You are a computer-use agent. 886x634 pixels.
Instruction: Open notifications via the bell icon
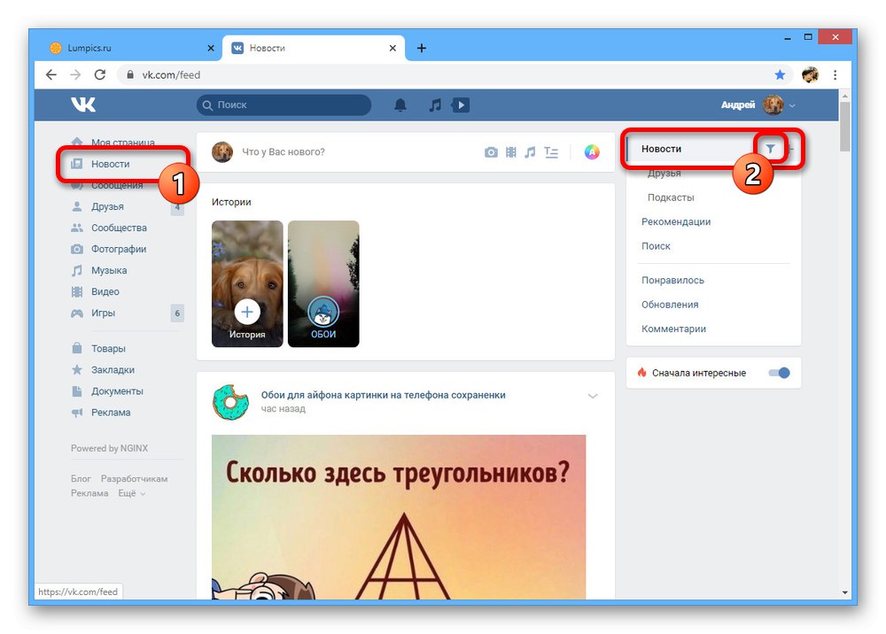(400, 104)
